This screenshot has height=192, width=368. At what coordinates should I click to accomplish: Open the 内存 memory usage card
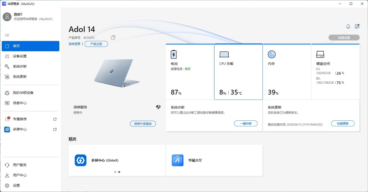(x=287, y=72)
